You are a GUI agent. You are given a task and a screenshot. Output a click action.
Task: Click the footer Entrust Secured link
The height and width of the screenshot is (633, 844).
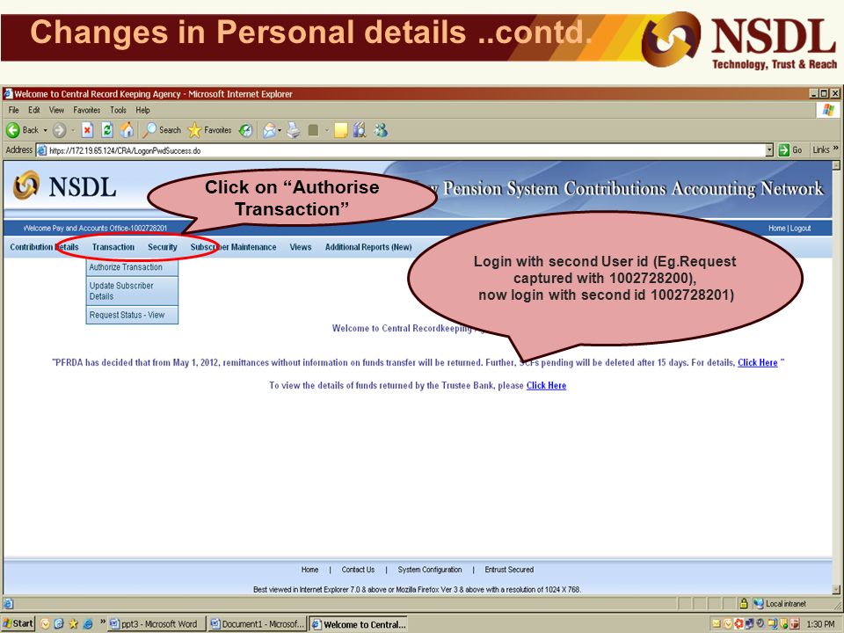(509, 570)
